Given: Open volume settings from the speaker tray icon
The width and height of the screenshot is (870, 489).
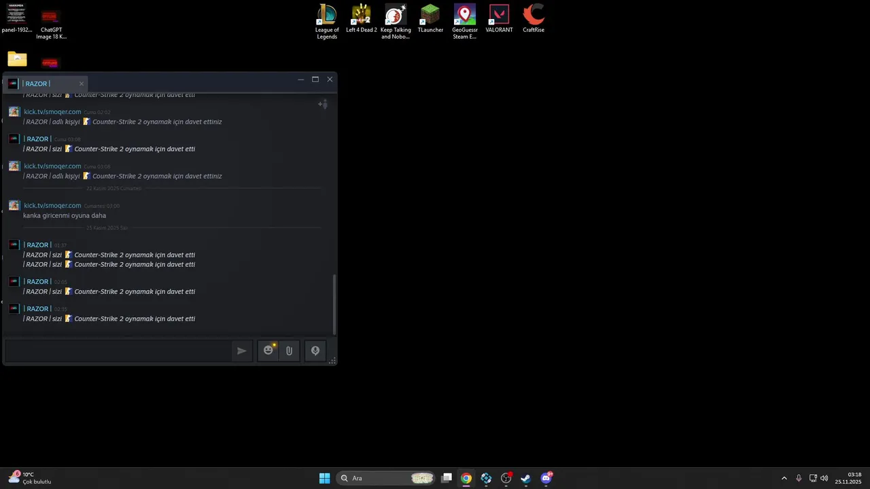Looking at the screenshot, I should [824, 478].
